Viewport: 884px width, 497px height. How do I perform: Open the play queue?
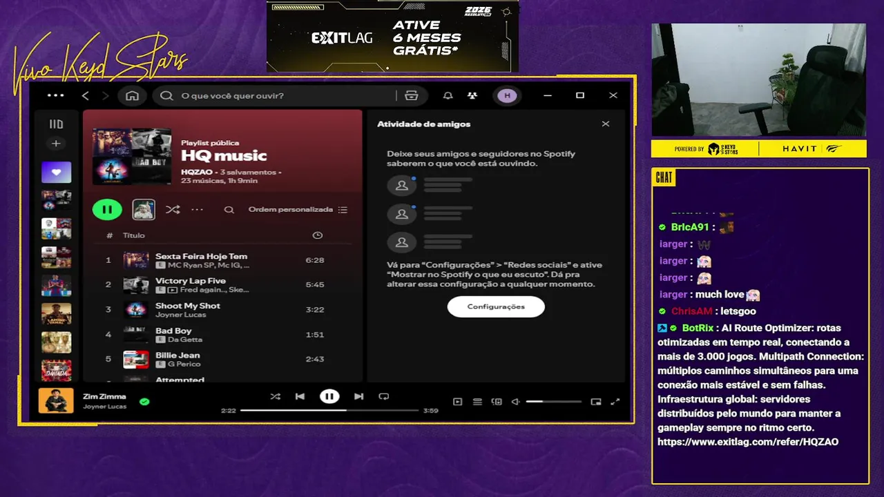477,402
